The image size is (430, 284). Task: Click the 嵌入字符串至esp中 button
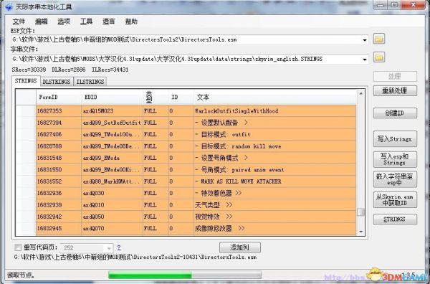click(395, 179)
